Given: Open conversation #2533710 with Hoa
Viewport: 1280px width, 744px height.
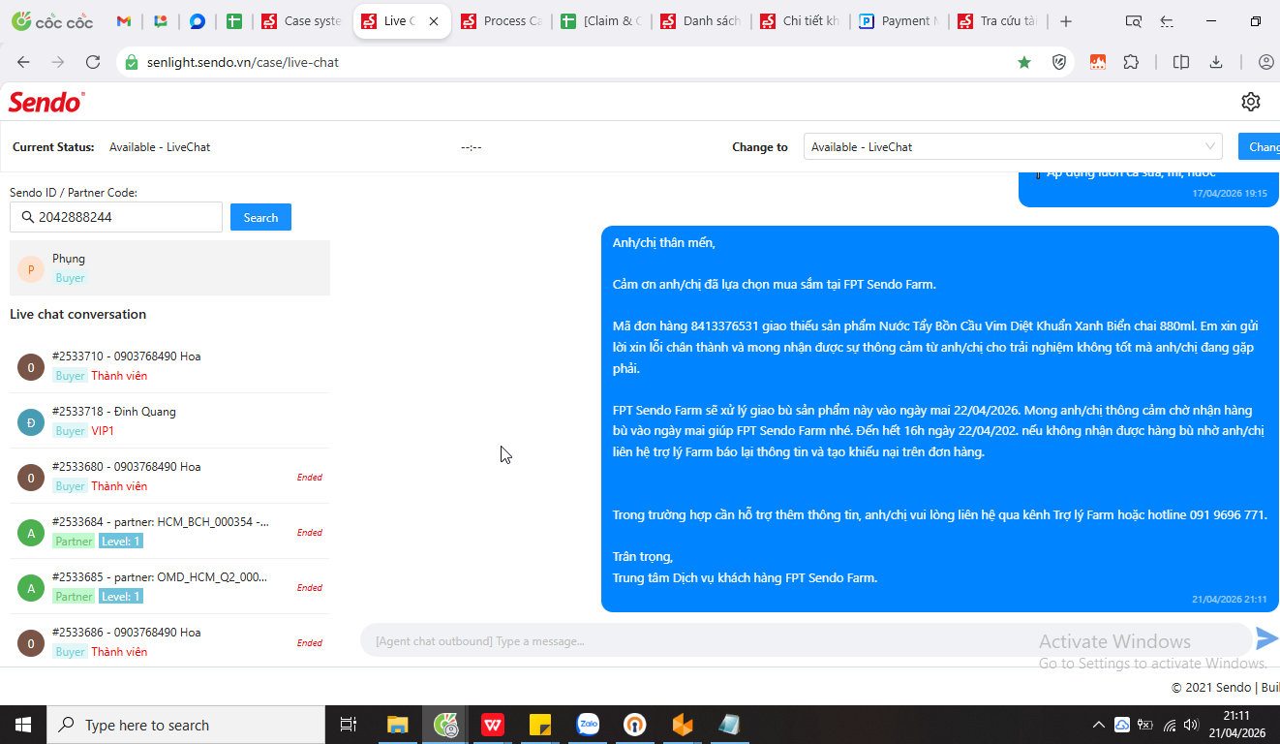Looking at the screenshot, I should pos(169,366).
